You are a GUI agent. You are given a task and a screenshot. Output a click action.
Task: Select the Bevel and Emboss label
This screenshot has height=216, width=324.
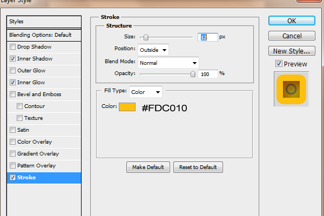coord(39,94)
